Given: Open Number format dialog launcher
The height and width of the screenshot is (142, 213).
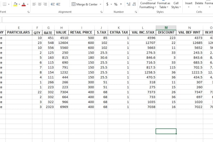Looking at the screenshot, I should click(136, 12).
